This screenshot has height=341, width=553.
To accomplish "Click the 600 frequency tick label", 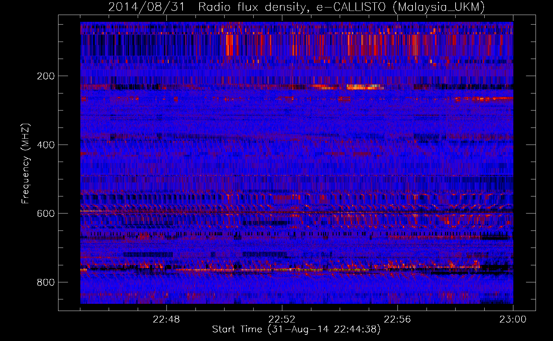I will point(45,213).
